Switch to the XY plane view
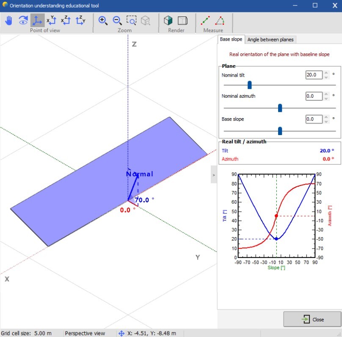This screenshot has width=342, height=337. (51, 20)
